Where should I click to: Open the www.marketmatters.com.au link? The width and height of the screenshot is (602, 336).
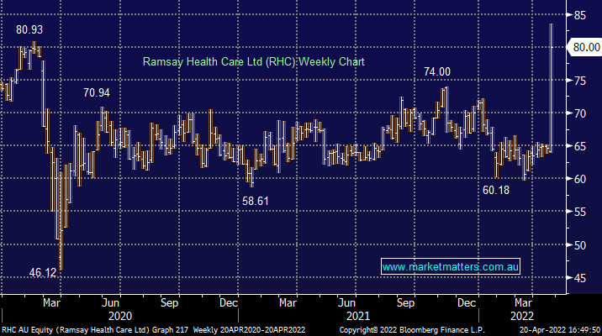451,266
